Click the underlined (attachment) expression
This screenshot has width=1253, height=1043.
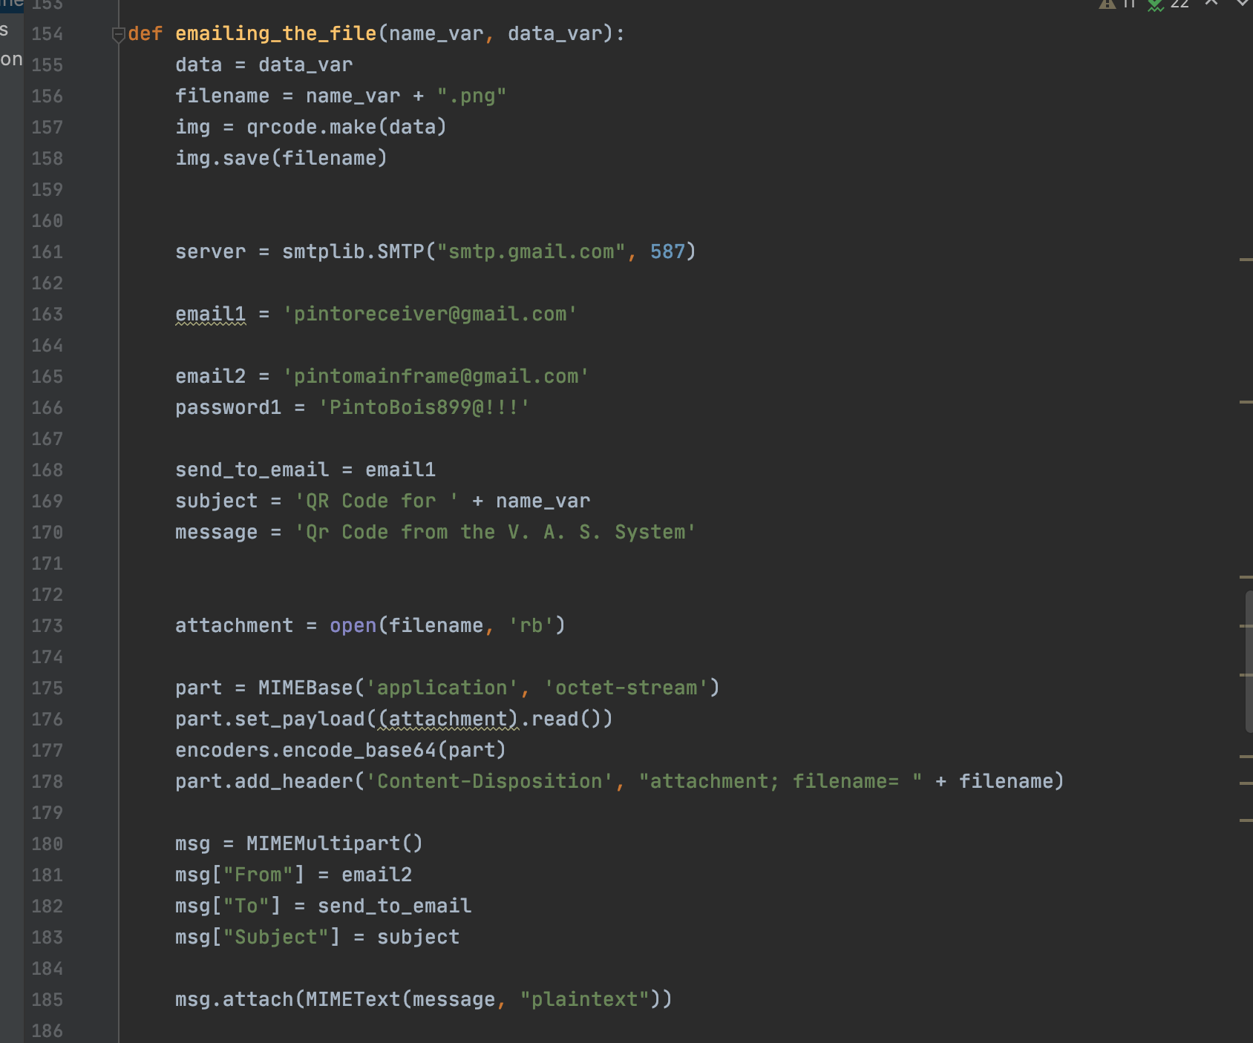tap(448, 720)
